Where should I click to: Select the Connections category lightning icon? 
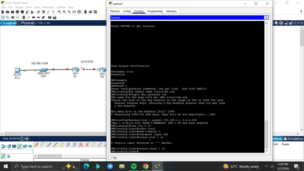[20, 146]
